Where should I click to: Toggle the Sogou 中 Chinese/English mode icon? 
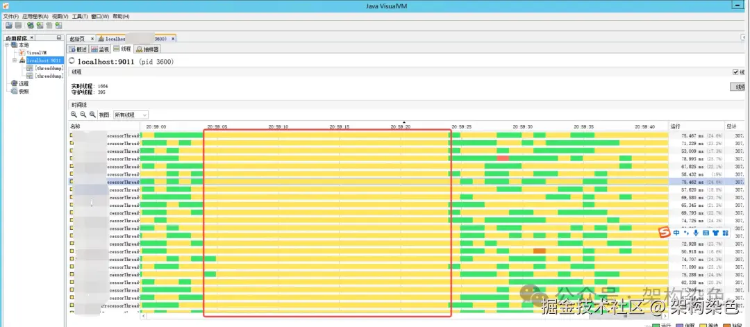point(676,233)
